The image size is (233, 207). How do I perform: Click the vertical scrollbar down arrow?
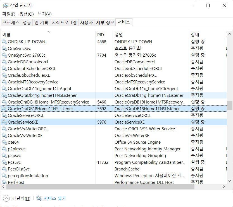point(230,181)
